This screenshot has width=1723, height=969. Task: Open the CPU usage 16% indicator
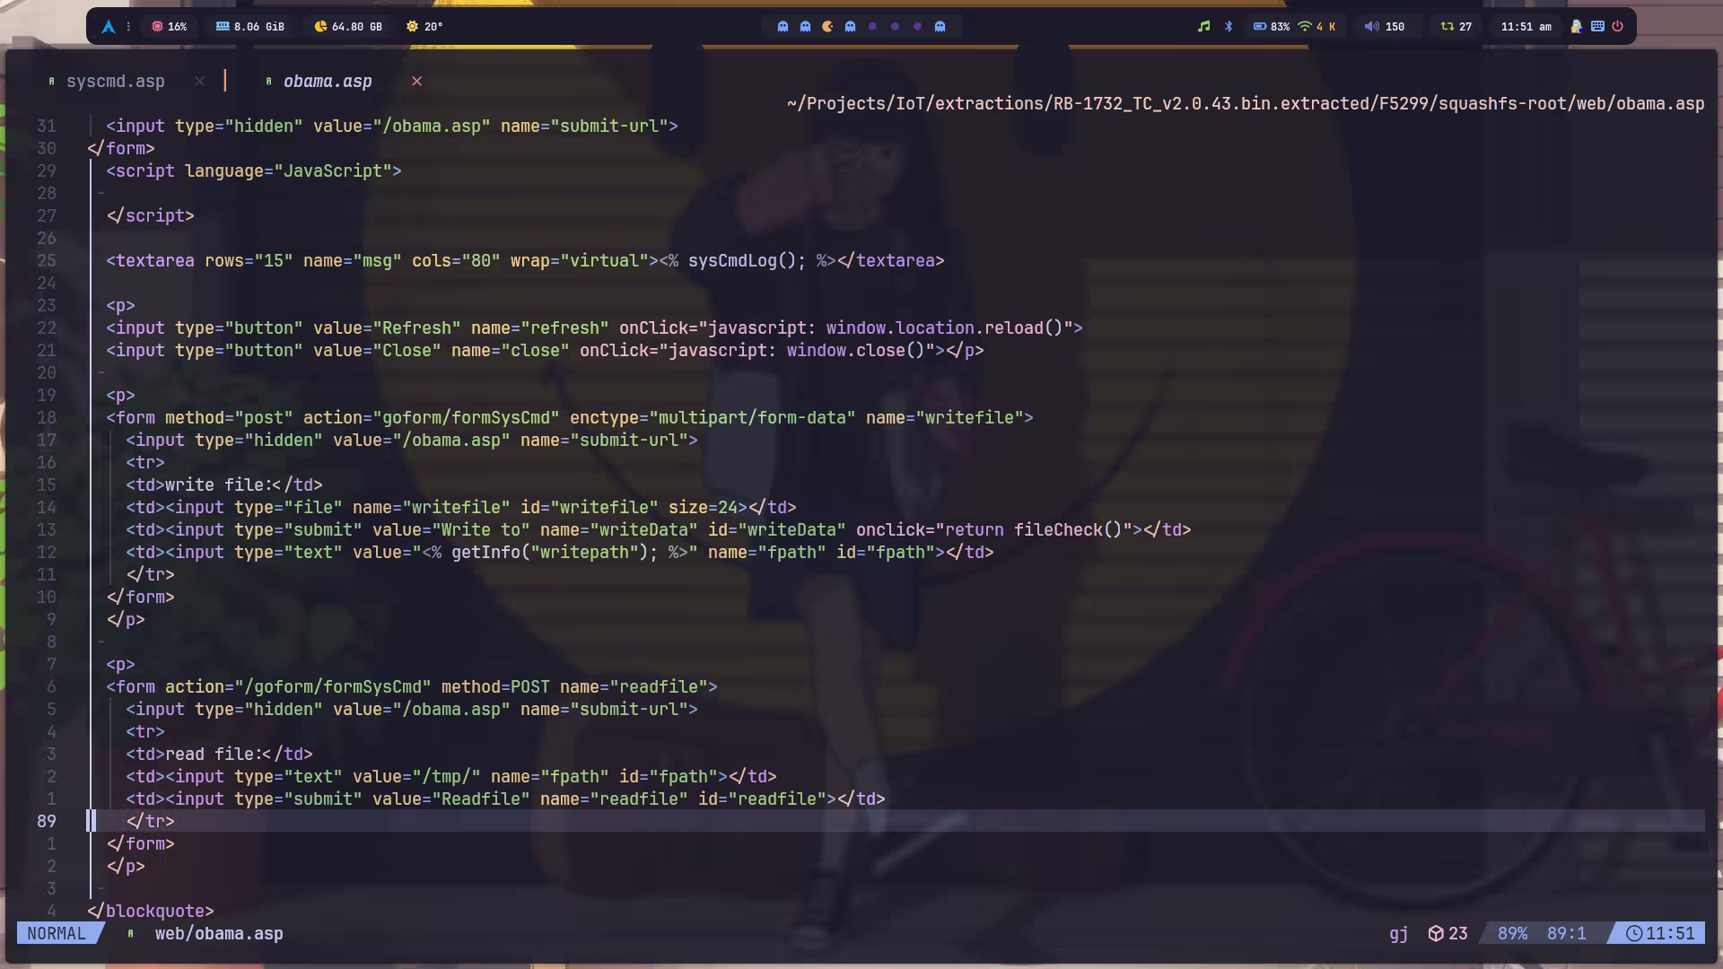pyautogui.click(x=169, y=27)
